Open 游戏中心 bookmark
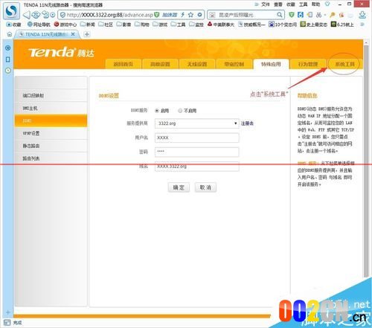 click(x=65, y=25)
